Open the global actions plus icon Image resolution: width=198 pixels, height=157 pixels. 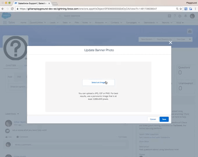point(169,16)
